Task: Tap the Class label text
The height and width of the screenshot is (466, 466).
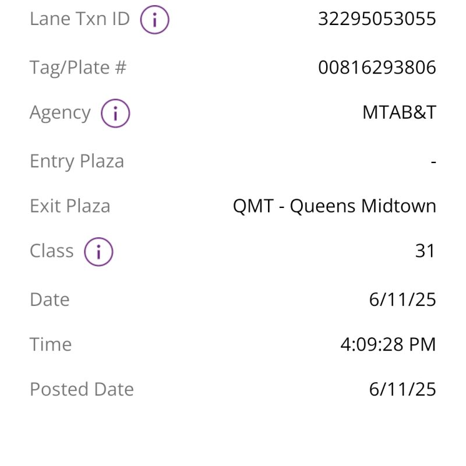Action: pyautogui.click(x=51, y=251)
